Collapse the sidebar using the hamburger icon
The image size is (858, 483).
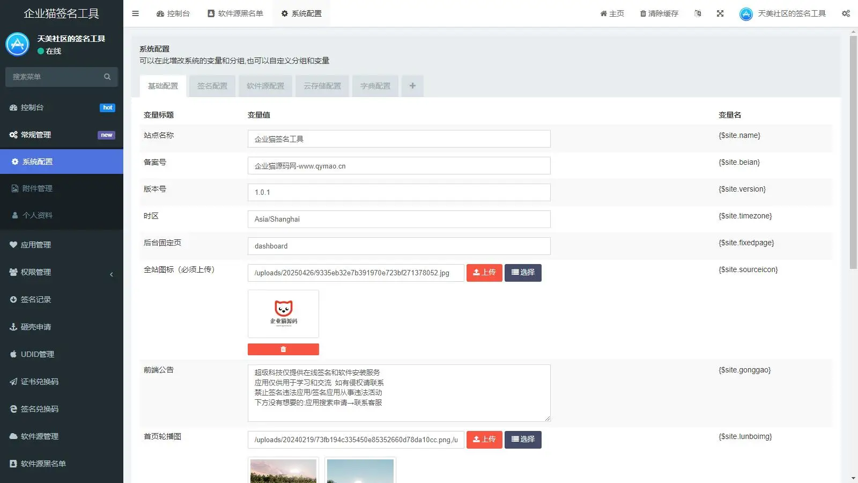[x=135, y=13]
